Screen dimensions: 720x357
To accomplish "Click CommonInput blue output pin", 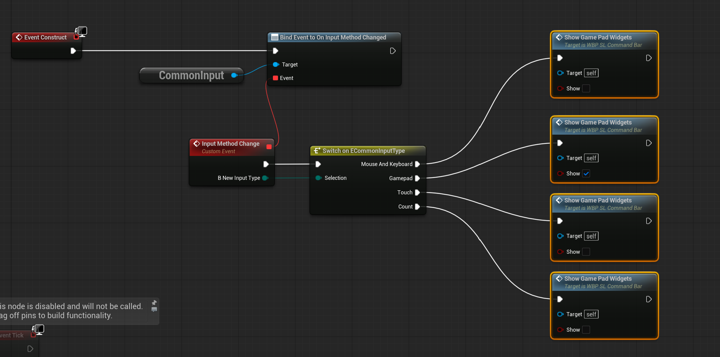I will (234, 75).
